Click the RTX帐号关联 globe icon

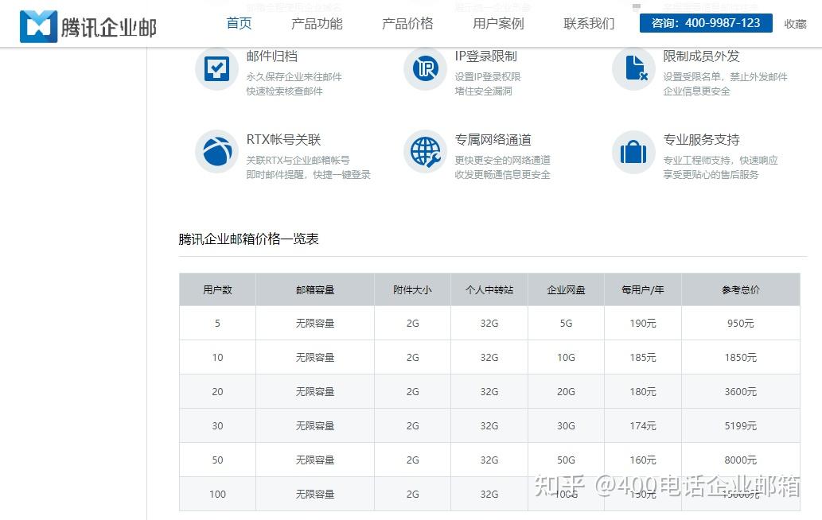(x=216, y=152)
